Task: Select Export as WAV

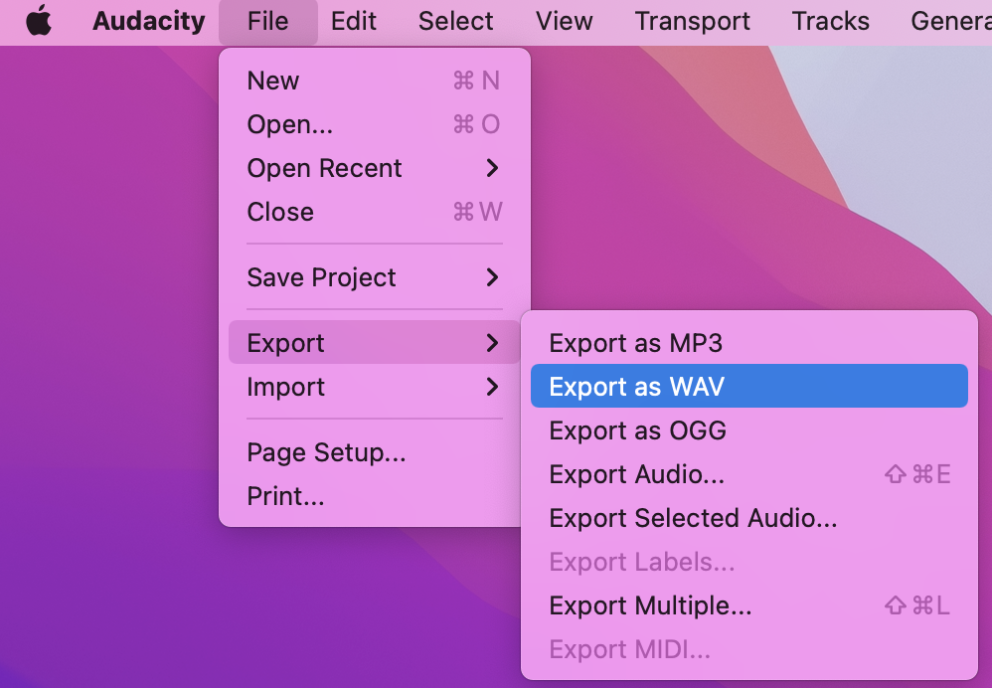Action: click(x=749, y=386)
